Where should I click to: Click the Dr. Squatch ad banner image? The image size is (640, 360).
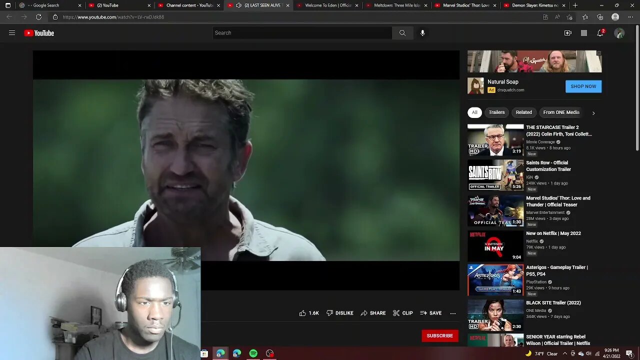tap(534, 61)
